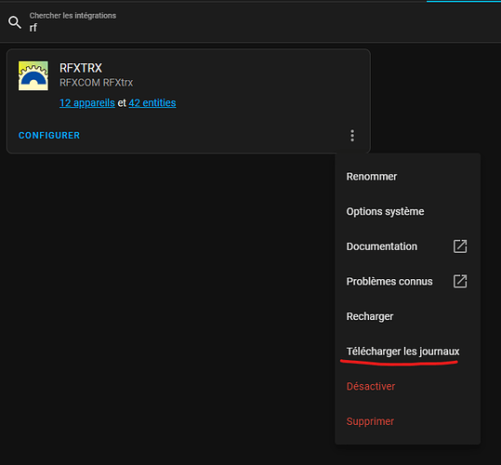Click the Documentation external link icon
The width and height of the screenshot is (501, 465).
(460, 246)
